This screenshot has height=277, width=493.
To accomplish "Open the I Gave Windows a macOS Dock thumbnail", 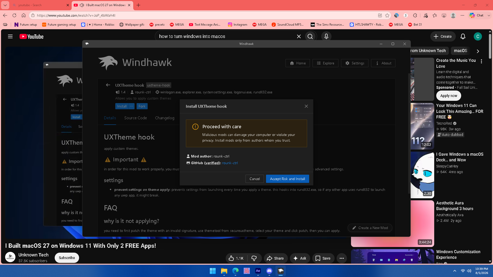I will pos(422,175).
